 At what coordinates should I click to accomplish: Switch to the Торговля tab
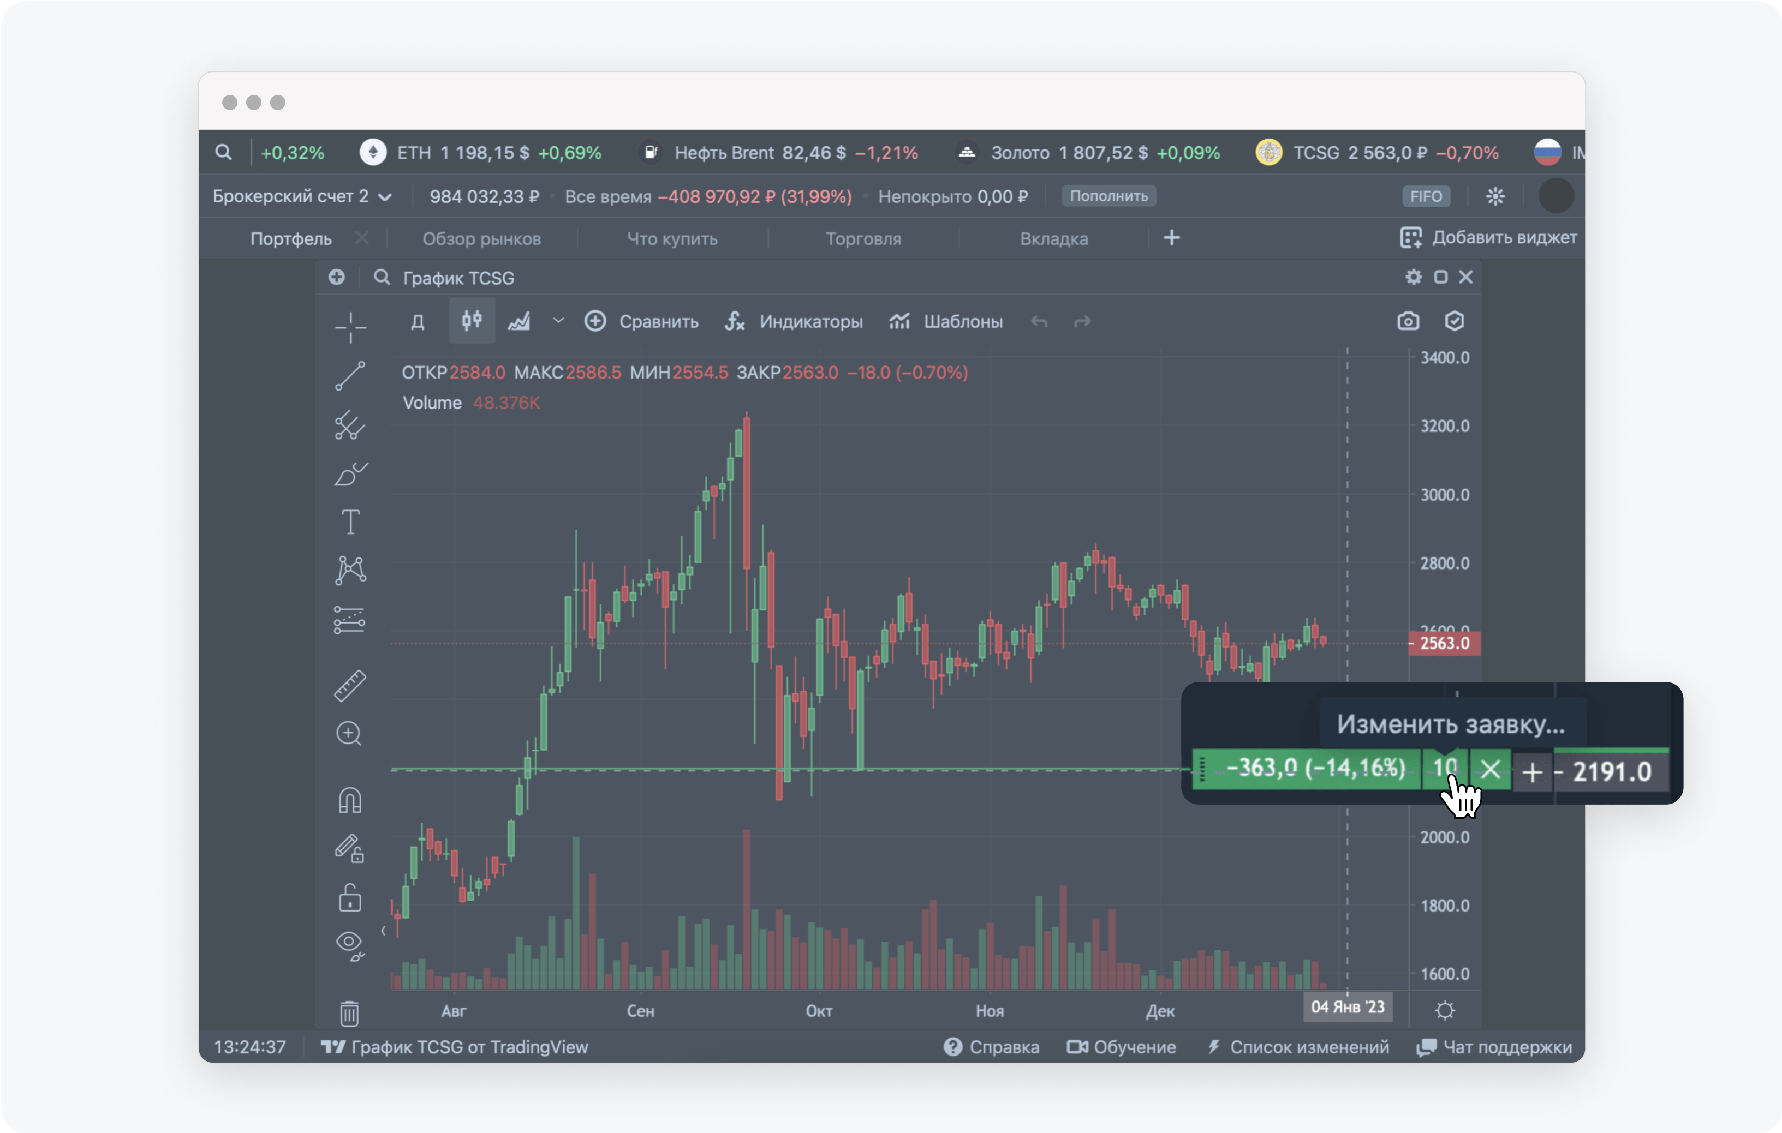863,239
